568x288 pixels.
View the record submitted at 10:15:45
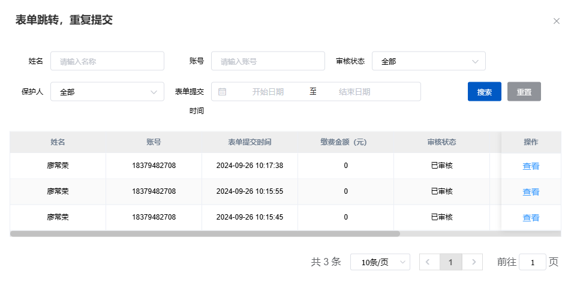(x=531, y=218)
